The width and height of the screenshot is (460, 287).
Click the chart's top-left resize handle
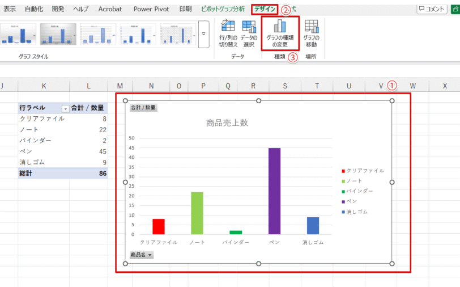pyautogui.click(x=125, y=101)
